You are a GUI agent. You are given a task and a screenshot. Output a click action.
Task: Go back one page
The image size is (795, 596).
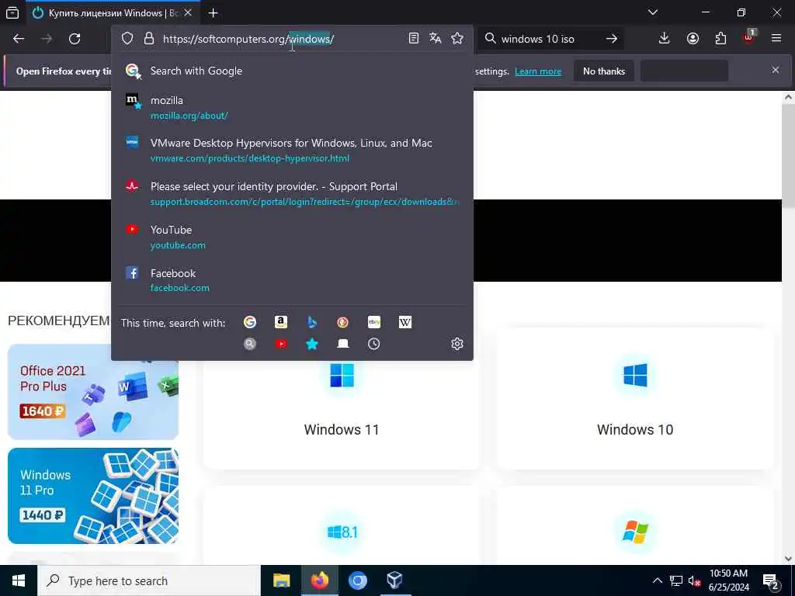[x=19, y=39]
